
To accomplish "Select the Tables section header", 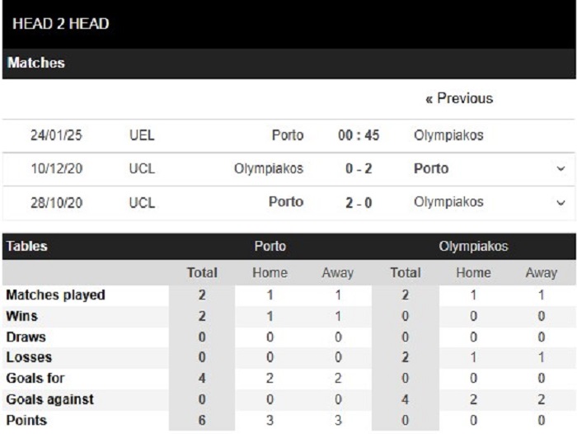I will [x=27, y=246].
